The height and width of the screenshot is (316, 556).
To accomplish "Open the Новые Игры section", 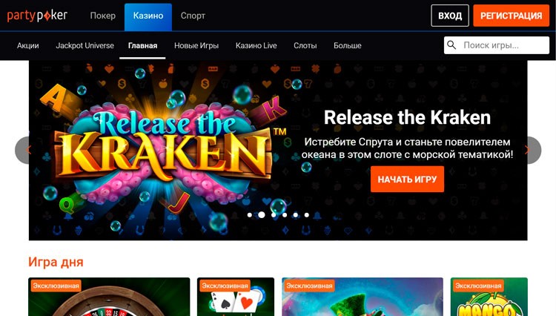I will [x=196, y=45].
